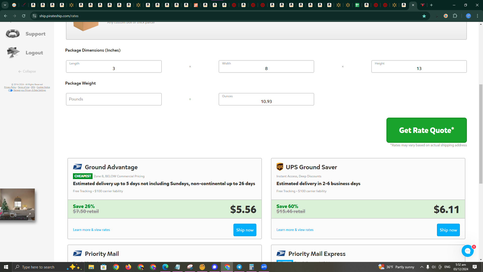Viewport: 483px width, 272px height.
Task: Launch Telegram from the taskbar
Action: tap(239, 267)
